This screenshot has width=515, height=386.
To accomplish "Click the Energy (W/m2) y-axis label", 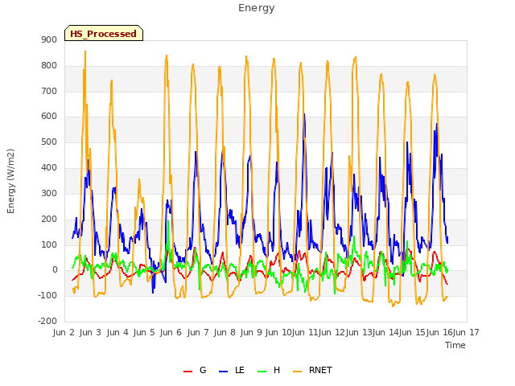I will tap(10, 181).
